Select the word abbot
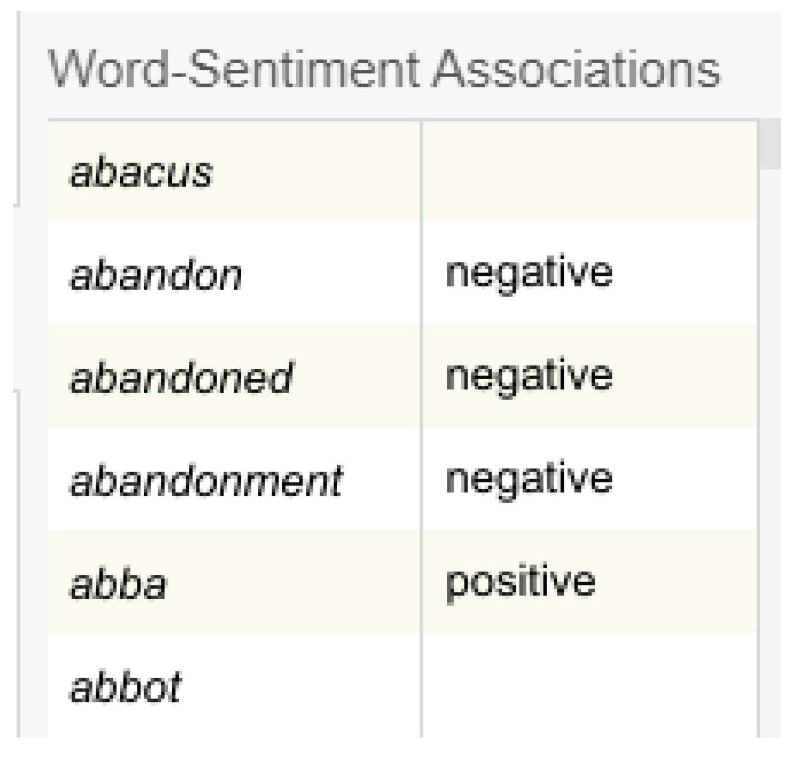Screen dimensions: 787x759 tap(125, 686)
